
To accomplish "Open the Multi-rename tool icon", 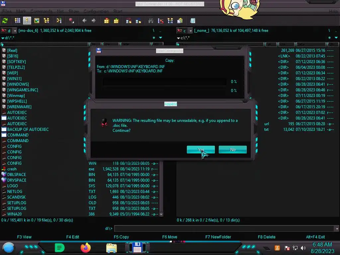I will [161, 21].
